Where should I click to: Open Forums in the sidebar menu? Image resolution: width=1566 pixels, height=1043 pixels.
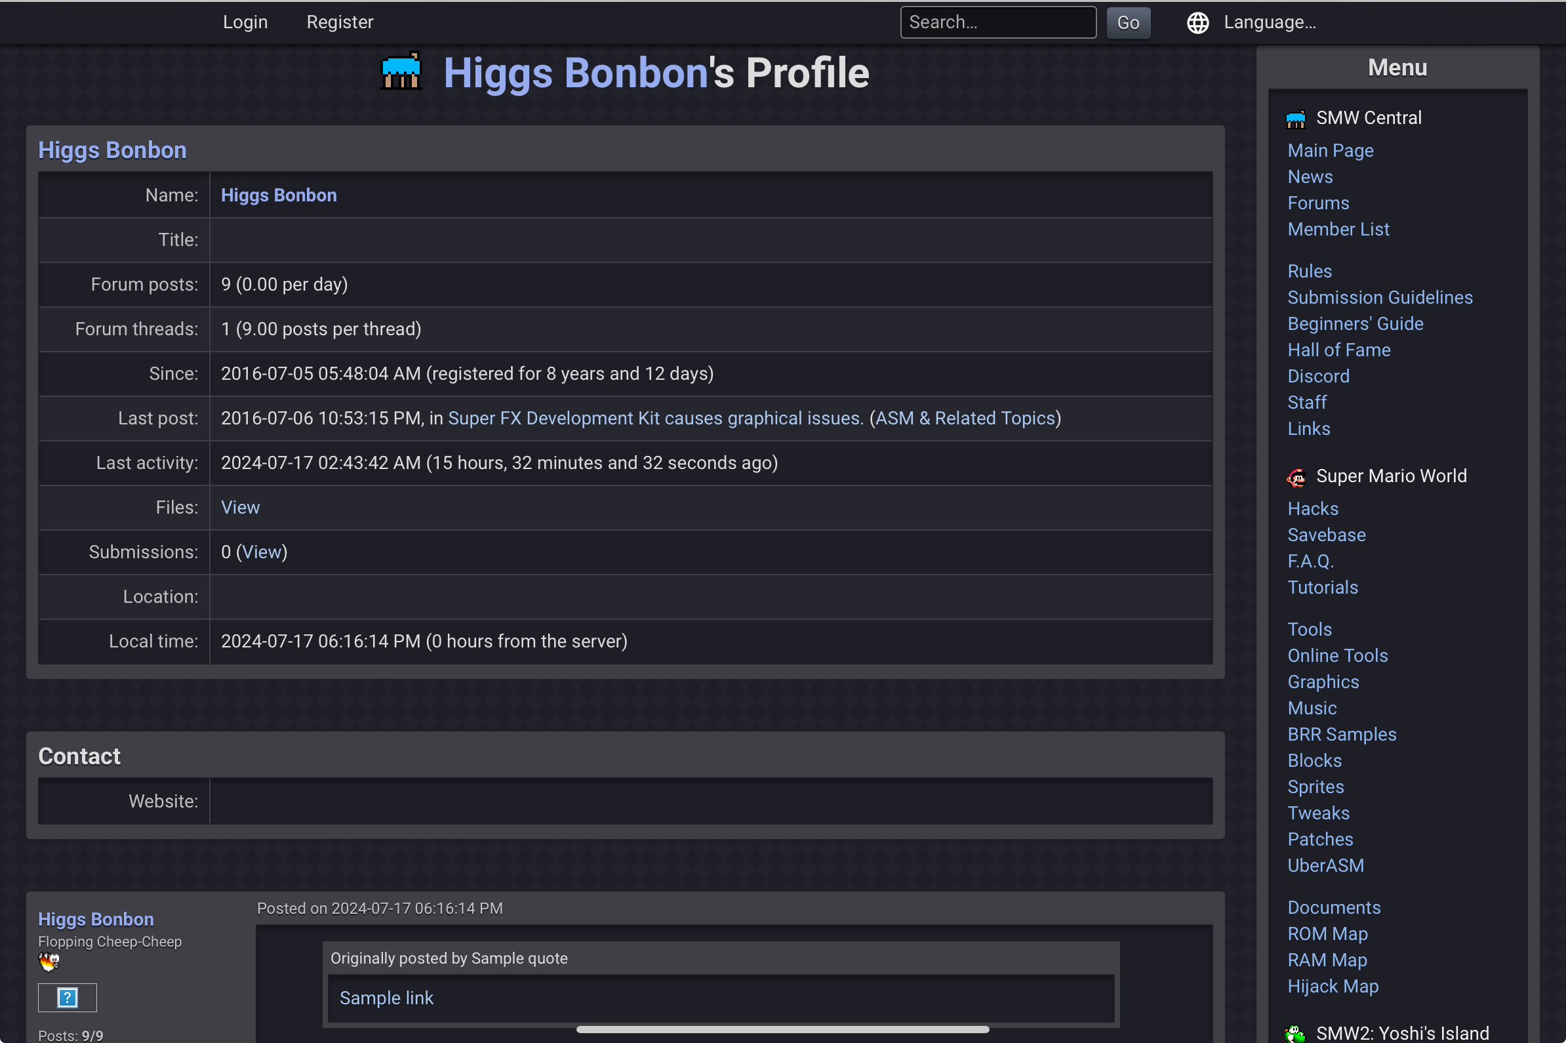pyautogui.click(x=1318, y=203)
